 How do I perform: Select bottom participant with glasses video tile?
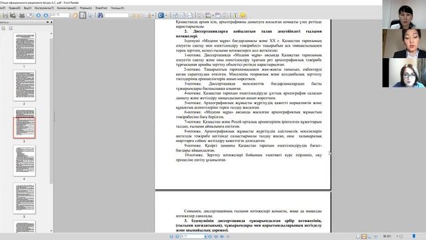click(404, 73)
